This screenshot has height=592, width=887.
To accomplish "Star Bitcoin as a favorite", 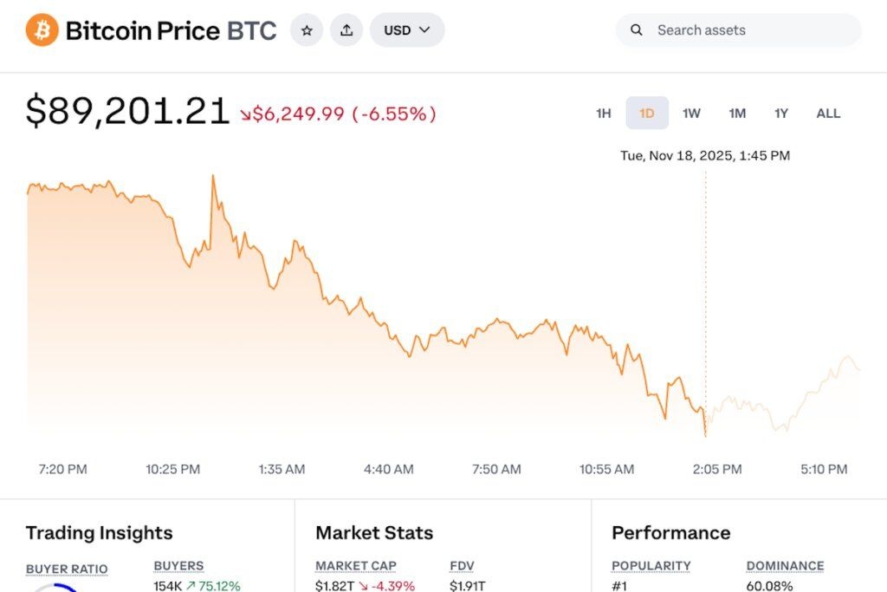I will pyautogui.click(x=307, y=30).
